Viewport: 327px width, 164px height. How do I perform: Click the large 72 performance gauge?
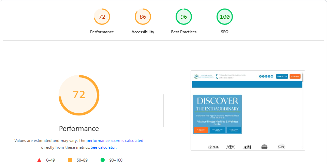pyautogui.click(x=79, y=95)
